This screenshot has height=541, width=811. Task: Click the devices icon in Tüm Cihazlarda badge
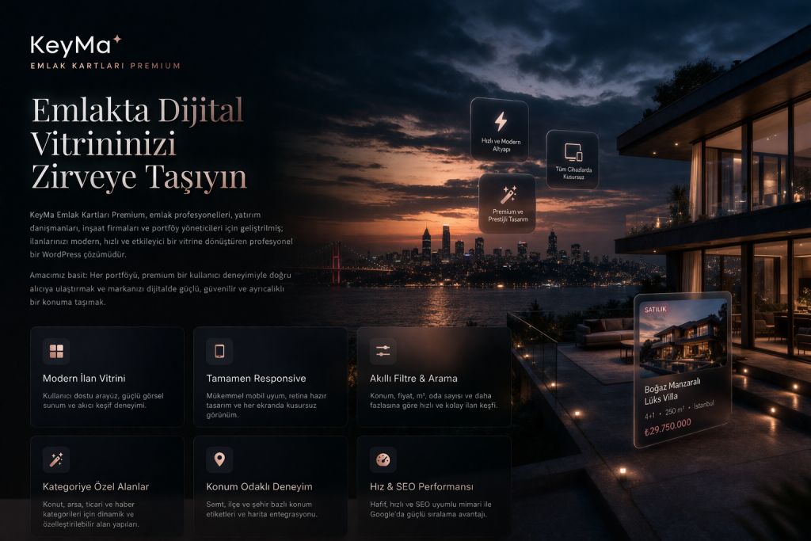573,151
